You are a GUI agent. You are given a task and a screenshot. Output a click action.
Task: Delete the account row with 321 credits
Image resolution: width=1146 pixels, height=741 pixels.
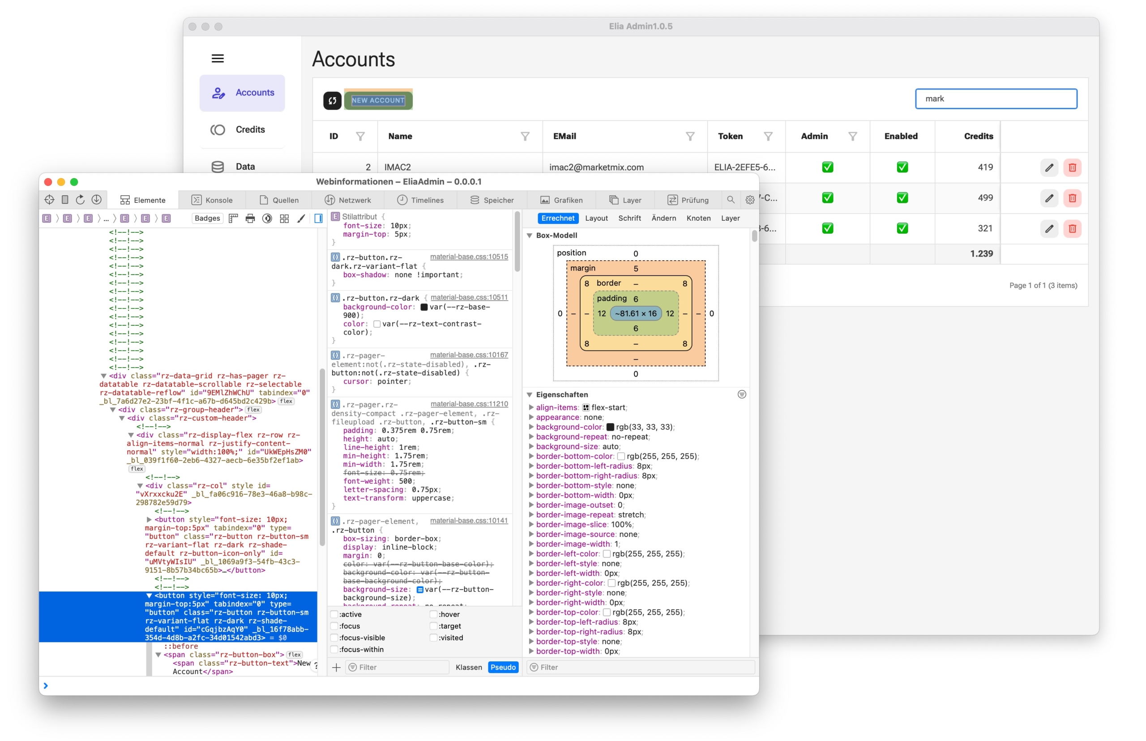click(x=1072, y=228)
